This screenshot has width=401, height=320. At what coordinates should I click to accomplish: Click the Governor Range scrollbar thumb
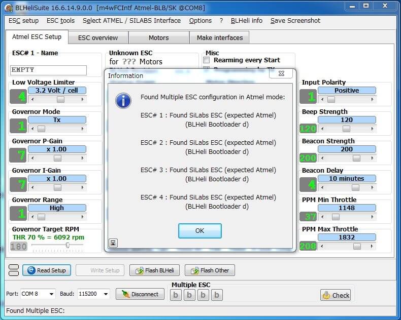pyautogui.click(x=41, y=217)
